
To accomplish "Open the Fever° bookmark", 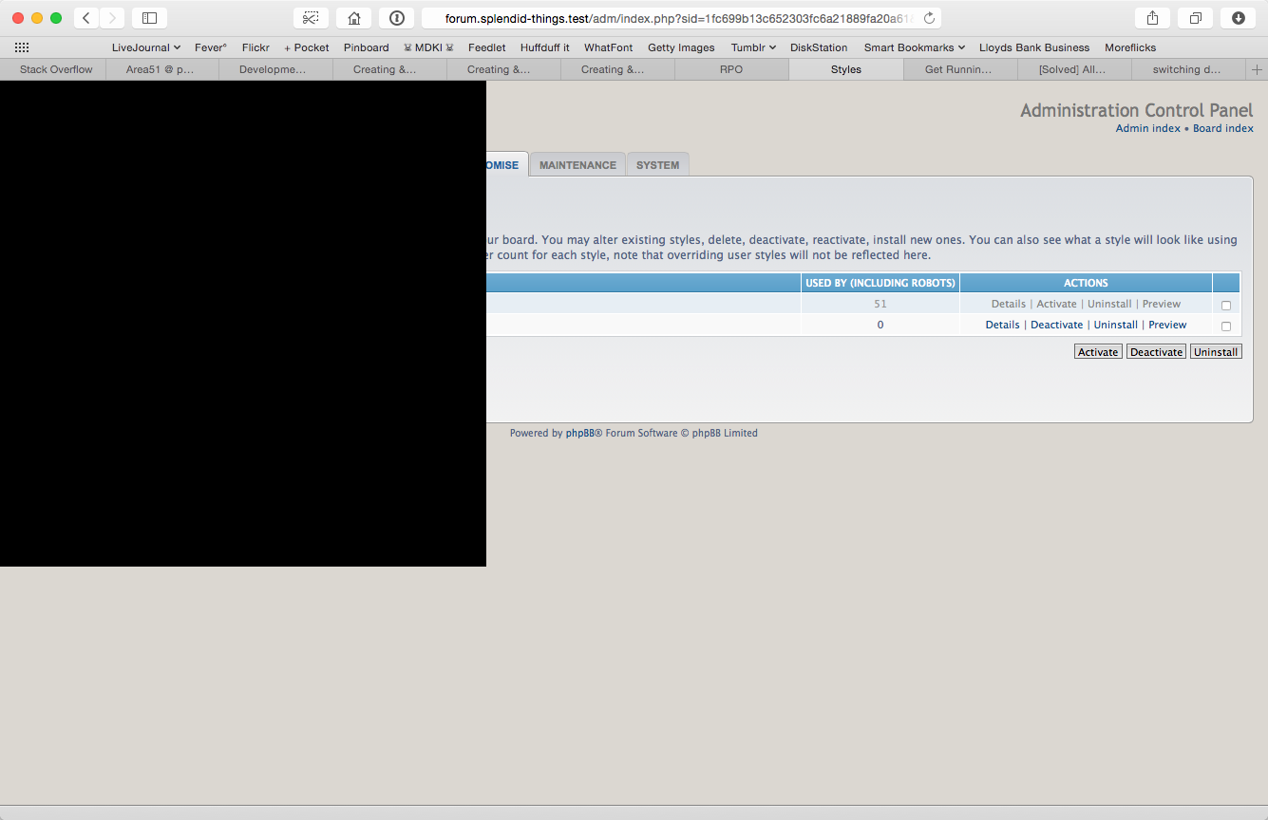I will [x=211, y=47].
